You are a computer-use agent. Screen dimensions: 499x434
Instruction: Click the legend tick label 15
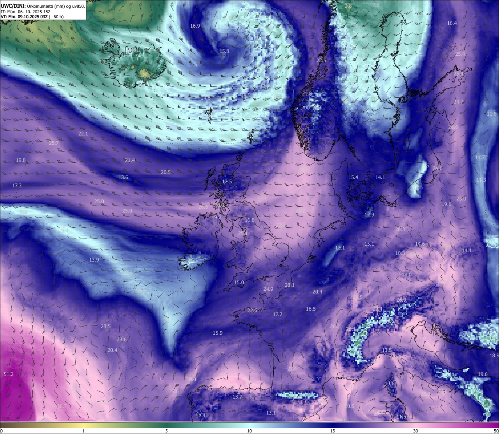[333, 431]
